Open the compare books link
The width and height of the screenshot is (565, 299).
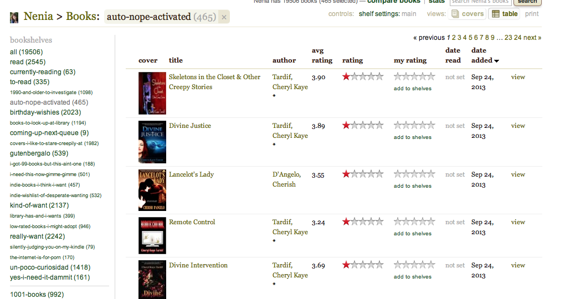(393, 2)
